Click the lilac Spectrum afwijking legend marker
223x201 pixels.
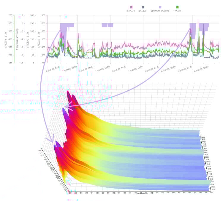(160, 7)
